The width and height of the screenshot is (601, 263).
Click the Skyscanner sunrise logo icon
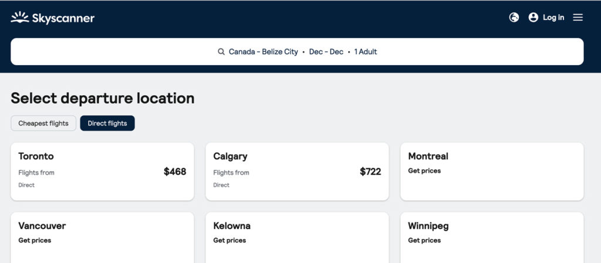20,17
